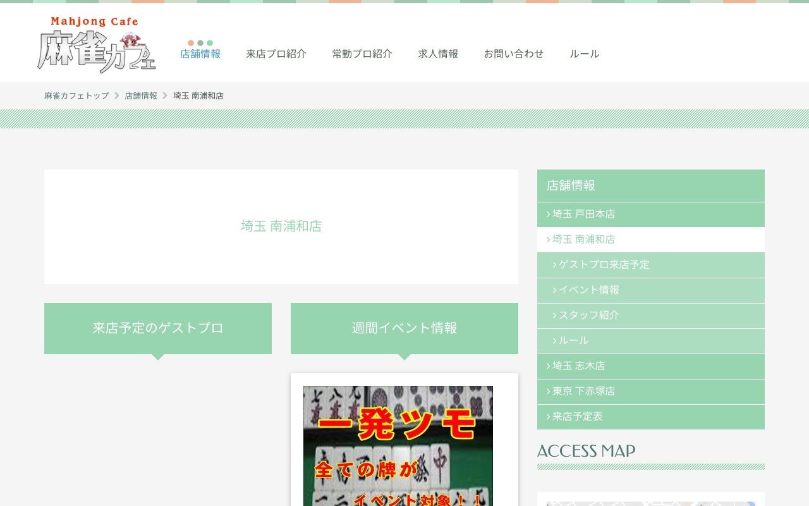Open the ルール top menu item

[584, 54]
